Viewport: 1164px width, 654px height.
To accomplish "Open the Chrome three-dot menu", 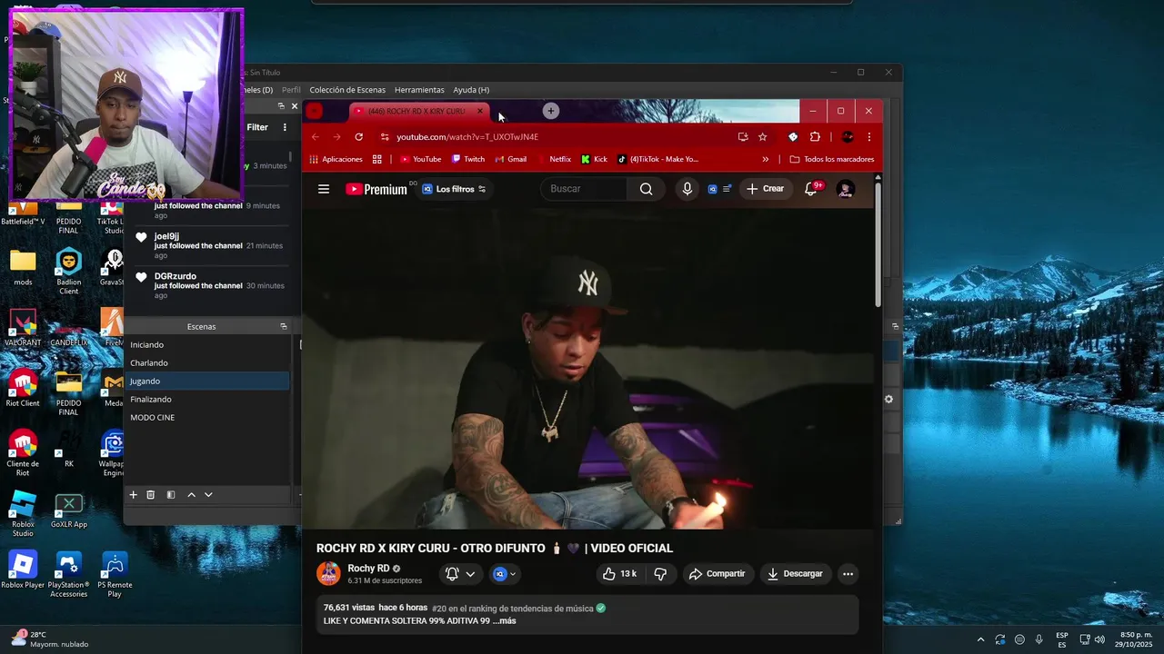I will pos(869,137).
